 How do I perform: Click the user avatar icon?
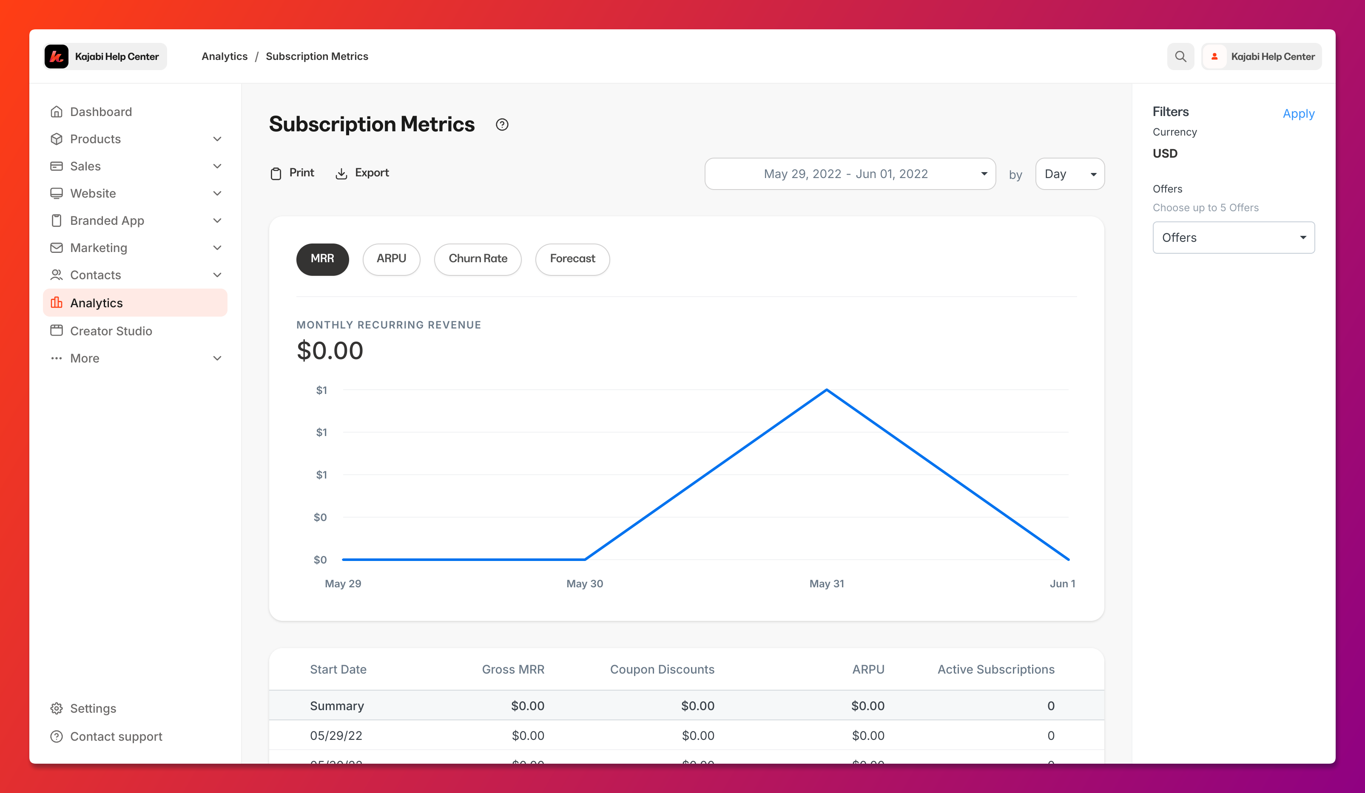pos(1214,56)
